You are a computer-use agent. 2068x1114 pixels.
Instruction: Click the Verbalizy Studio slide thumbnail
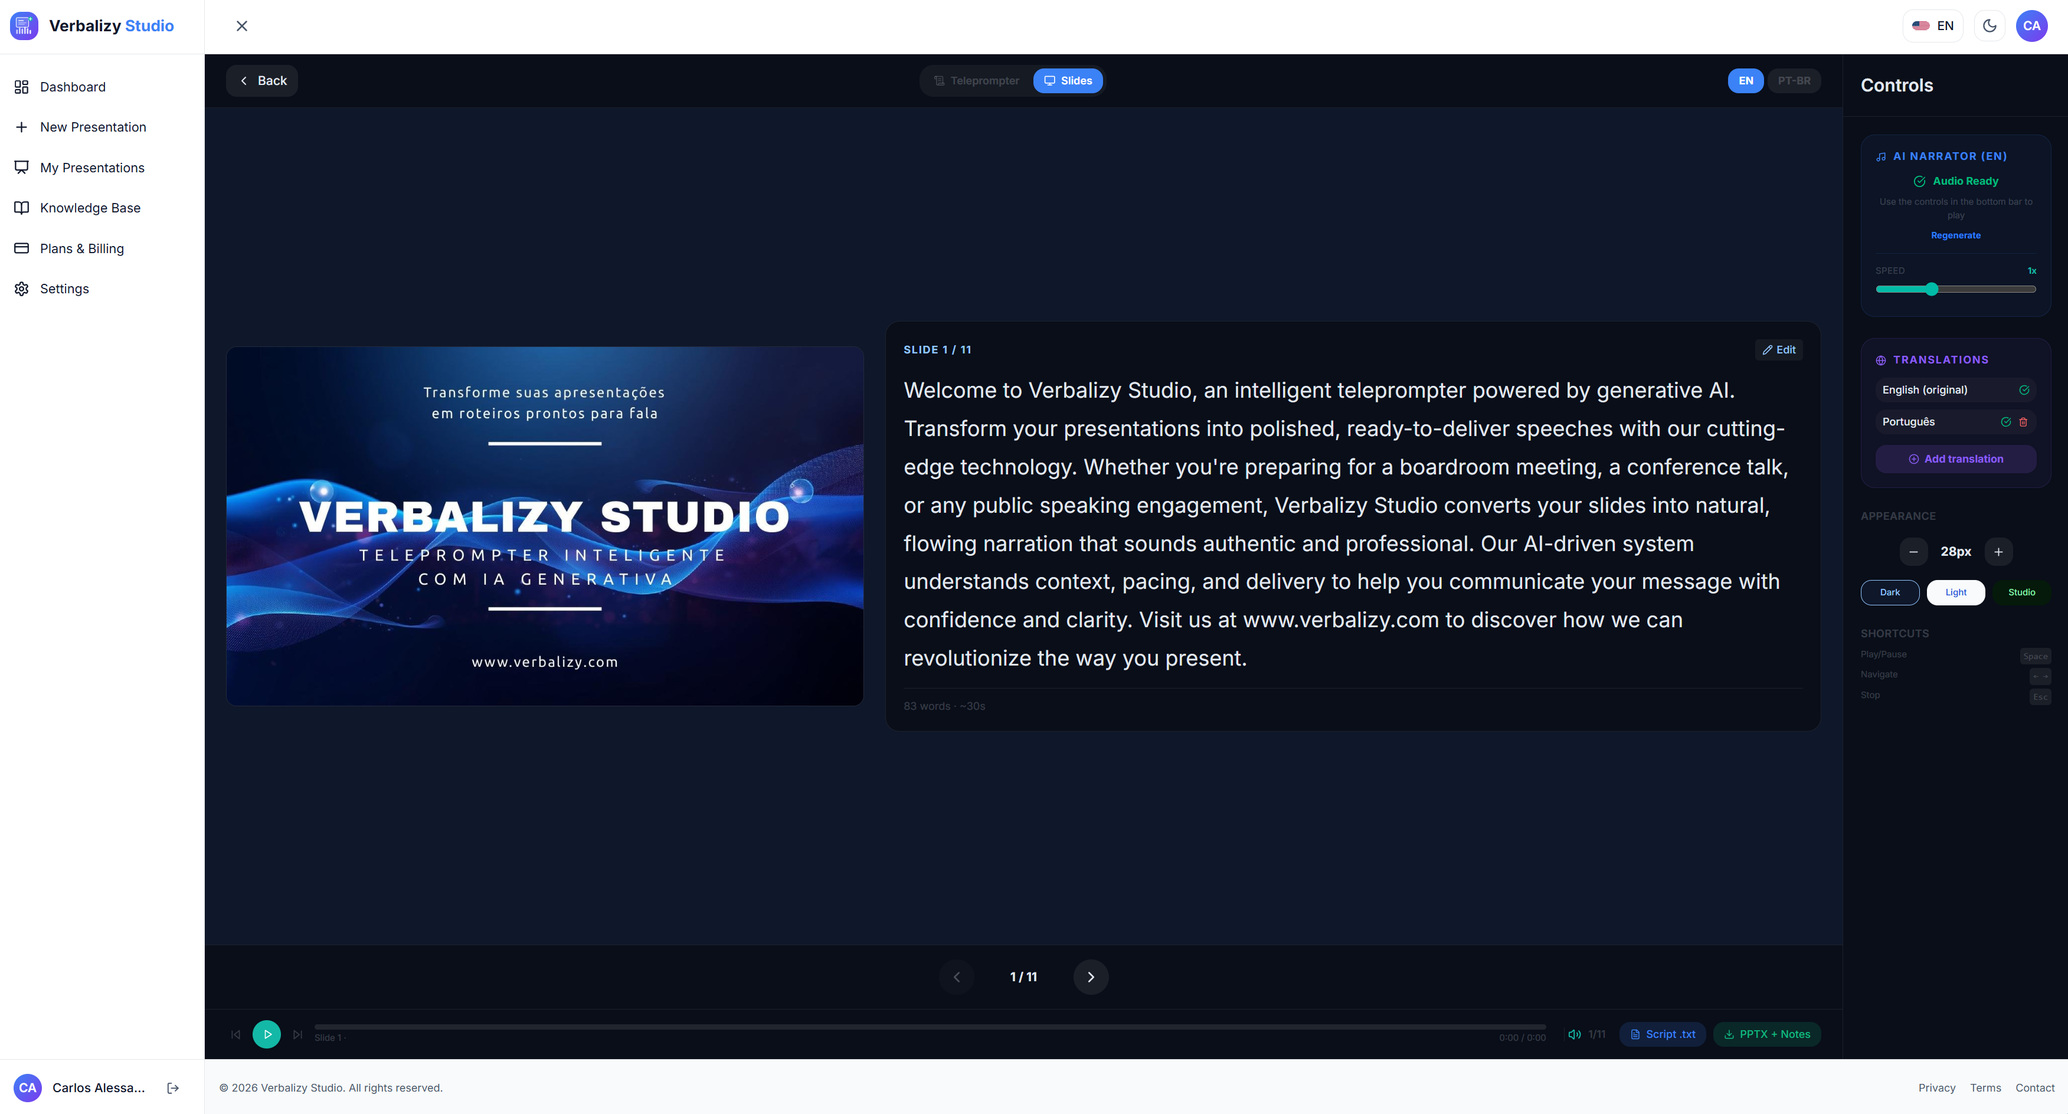coord(545,526)
